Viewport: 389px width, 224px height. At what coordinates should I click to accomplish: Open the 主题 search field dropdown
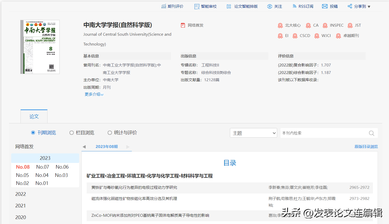click(254, 133)
